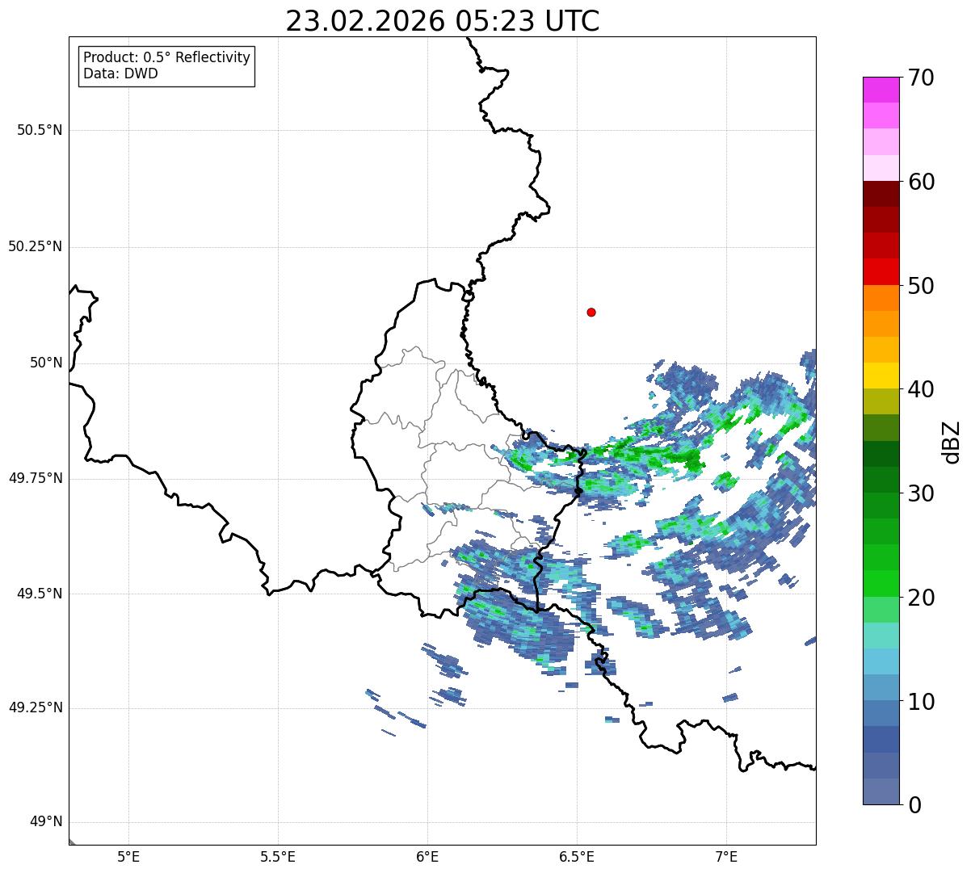
Task: Click the magenta swatch at colorbar top
Action: [x=881, y=90]
